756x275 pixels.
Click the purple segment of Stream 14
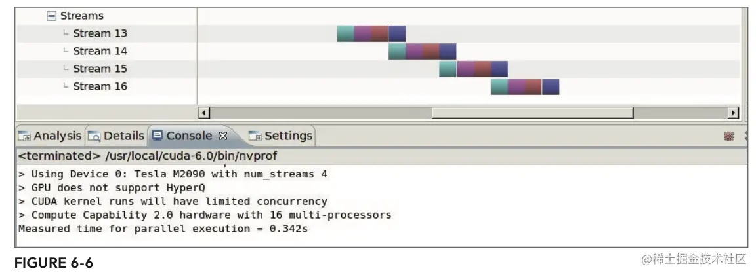413,51
